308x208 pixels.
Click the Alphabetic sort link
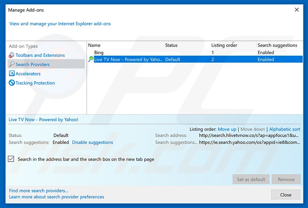pos(285,129)
